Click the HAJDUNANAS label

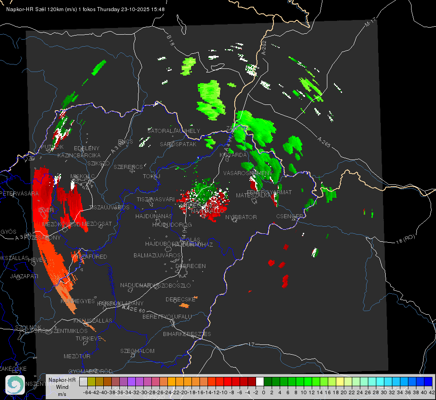point(154,216)
